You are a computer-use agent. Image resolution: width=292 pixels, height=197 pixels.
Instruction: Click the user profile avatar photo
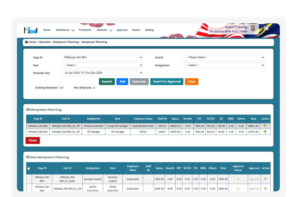coord(253,28)
